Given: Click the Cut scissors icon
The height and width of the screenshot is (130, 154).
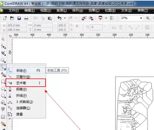Looking at the screenshot, I should [x=35, y=18].
